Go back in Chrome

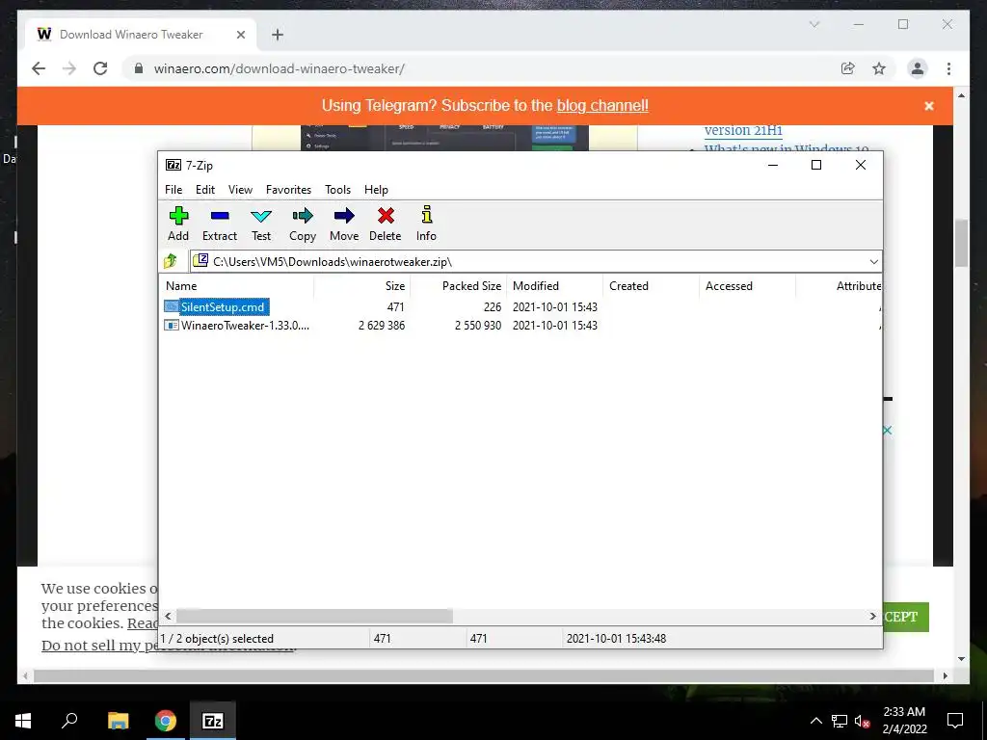(x=39, y=68)
